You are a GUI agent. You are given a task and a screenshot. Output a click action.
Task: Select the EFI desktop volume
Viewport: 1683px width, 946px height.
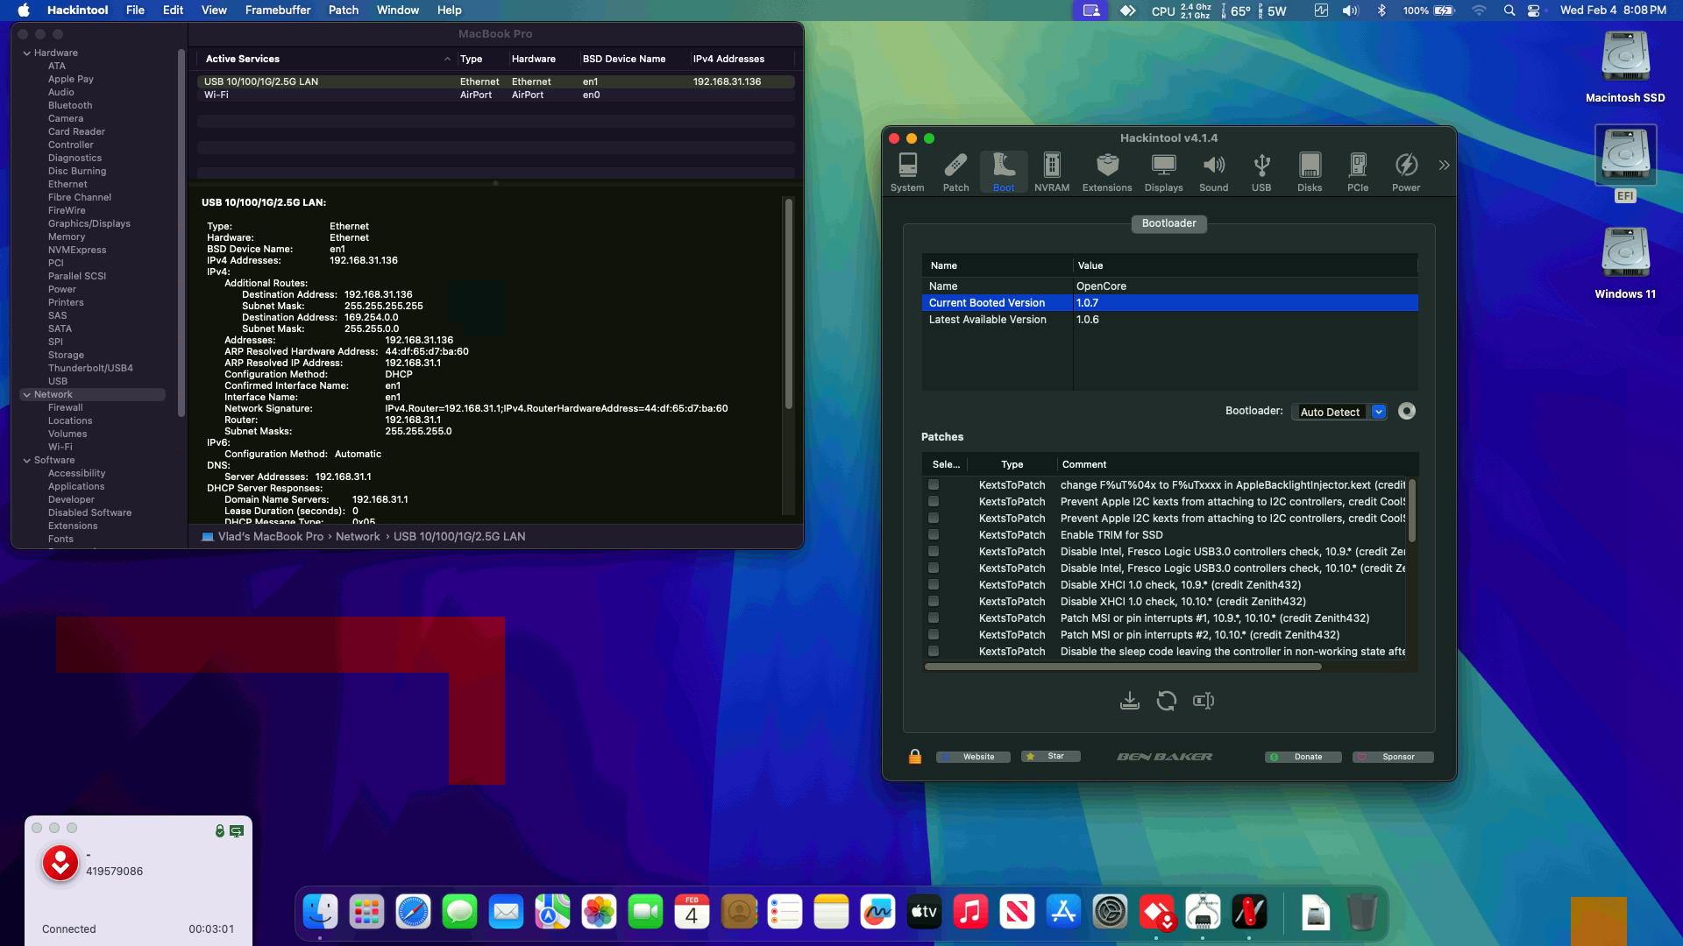[1625, 164]
